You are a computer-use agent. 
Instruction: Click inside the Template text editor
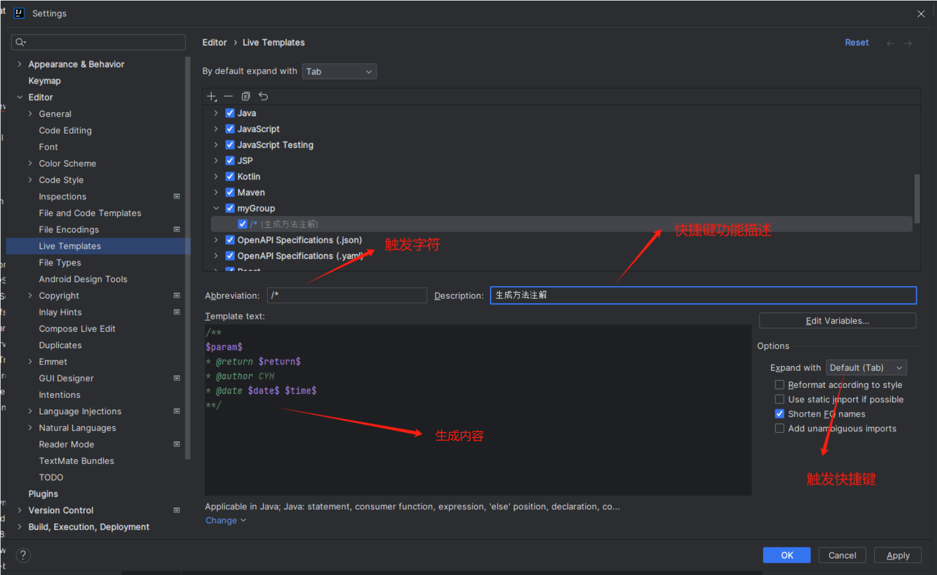coord(478,410)
